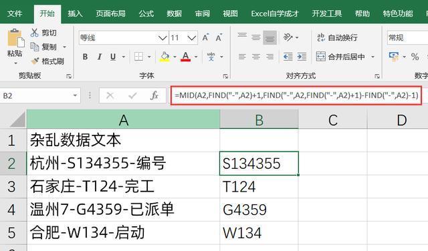Switch to the 视图 View tab

[x=230, y=13]
